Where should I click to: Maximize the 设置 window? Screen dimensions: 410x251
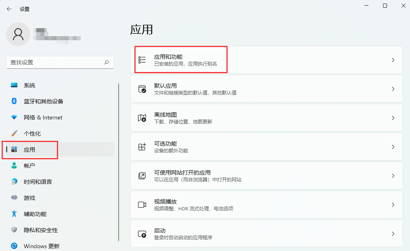385,6
